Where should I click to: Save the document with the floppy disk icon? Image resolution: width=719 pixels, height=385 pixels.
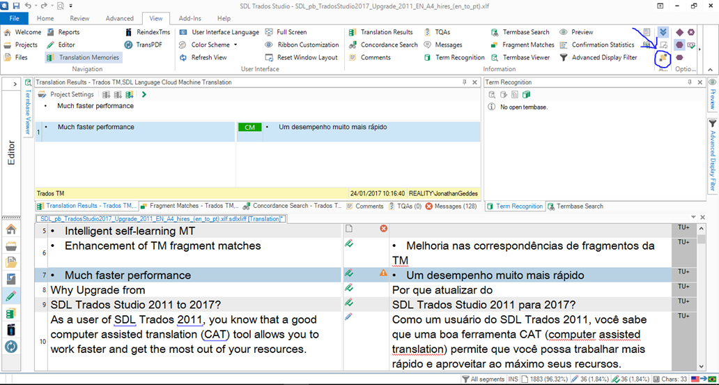16,6
